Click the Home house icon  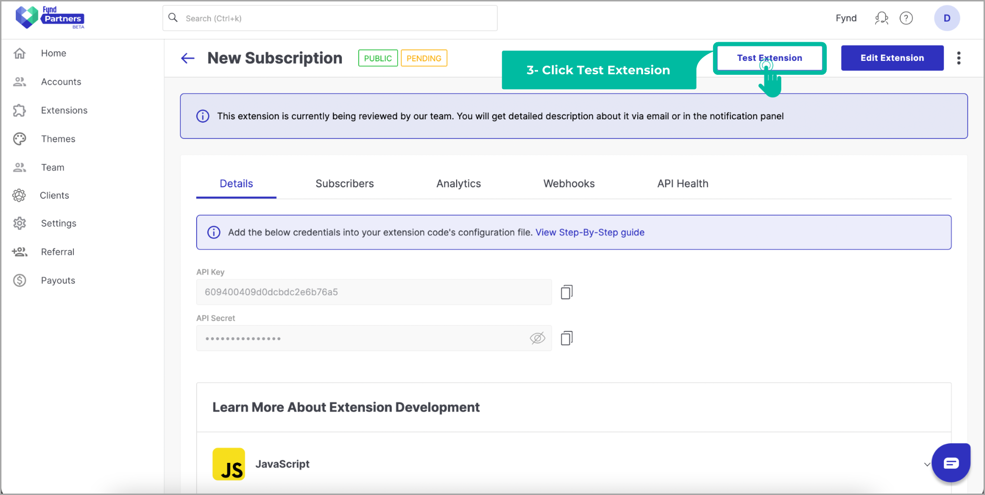click(x=20, y=53)
